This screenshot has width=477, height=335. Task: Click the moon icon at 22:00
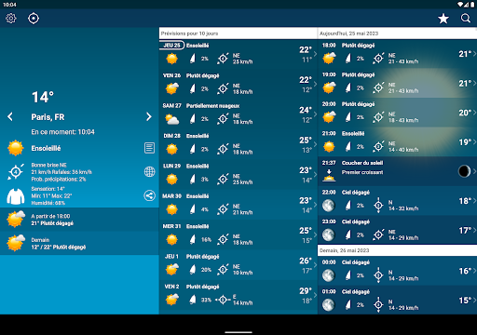pyautogui.click(x=328, y=206)
